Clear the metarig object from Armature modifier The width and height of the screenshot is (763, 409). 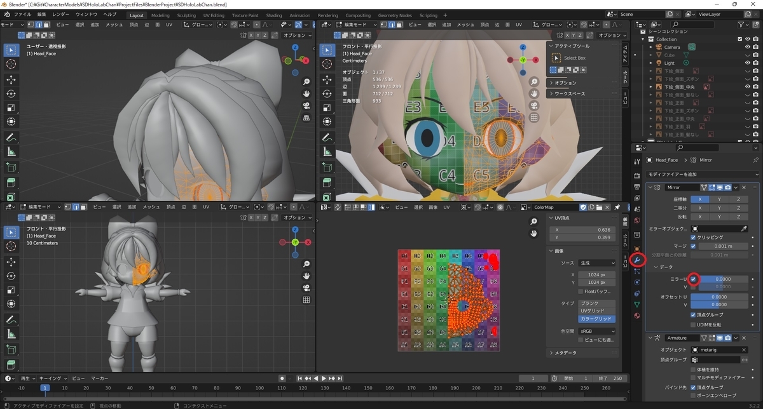click(x=744, y=350)
